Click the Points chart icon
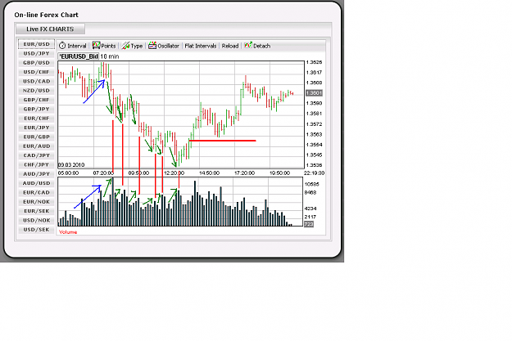This screenshot has height=341, width=512. [x=96, y=45]
